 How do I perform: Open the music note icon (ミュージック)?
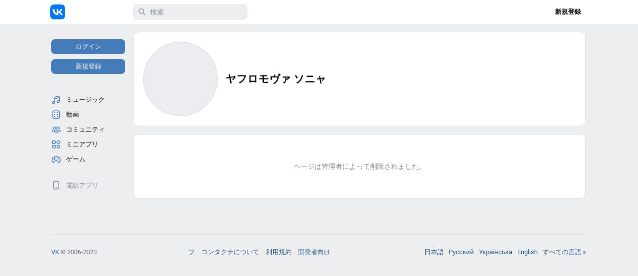[56, 100]
